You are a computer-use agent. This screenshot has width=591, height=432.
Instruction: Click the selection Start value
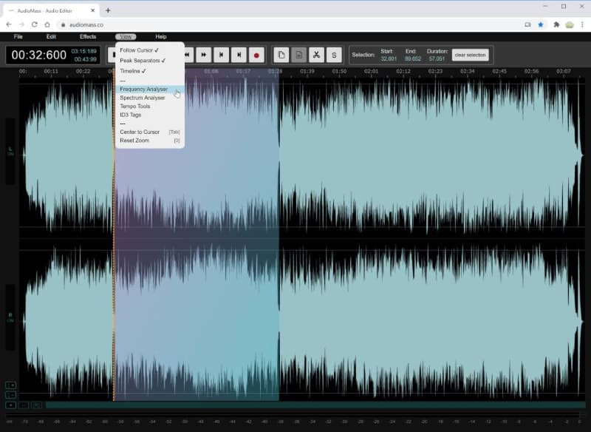pyautogui.click(x=389, y=59)
